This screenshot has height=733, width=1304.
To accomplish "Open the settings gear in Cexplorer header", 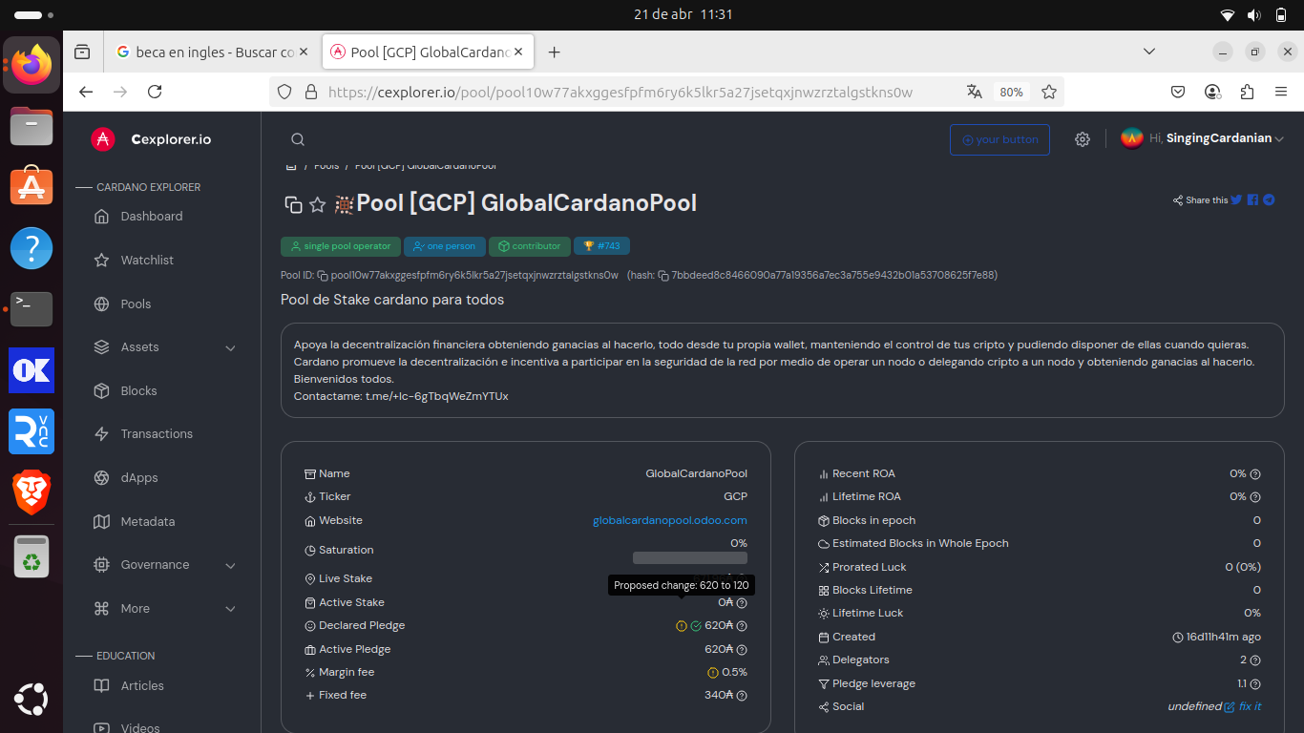I will [x=1082, y=139].
